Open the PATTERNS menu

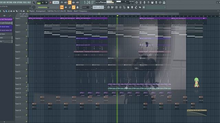[9, 2]
